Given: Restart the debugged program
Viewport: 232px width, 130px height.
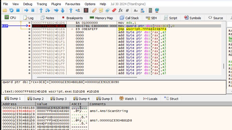Looking at the screenshot, I should pyautogui.click(x=11, y=10).
